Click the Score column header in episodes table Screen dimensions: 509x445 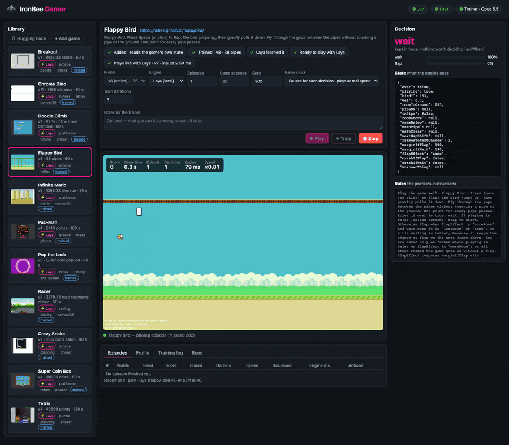(171, 365)
